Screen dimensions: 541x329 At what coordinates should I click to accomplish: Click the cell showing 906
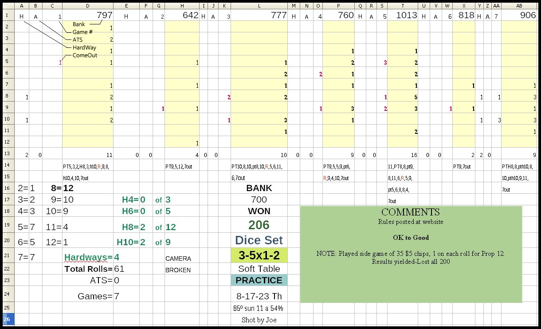pyautogui.click(x=519, y=15)
